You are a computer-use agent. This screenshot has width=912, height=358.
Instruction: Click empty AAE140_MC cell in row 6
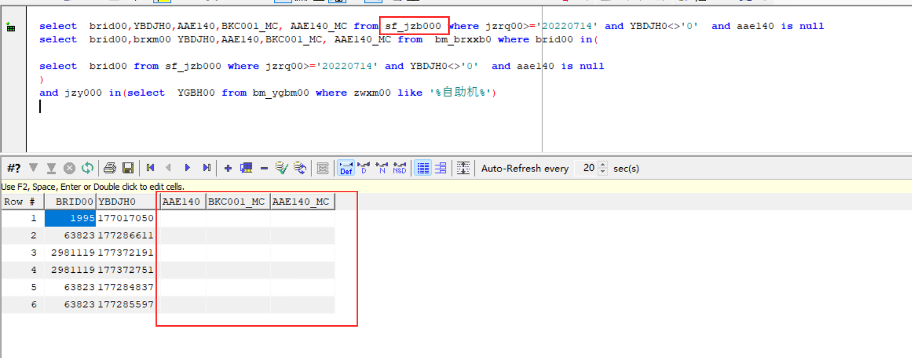click(302, 304)
